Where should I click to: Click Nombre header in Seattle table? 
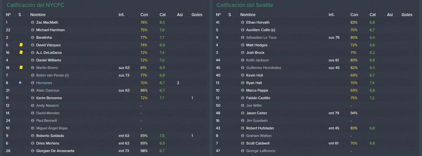(248, 15)
